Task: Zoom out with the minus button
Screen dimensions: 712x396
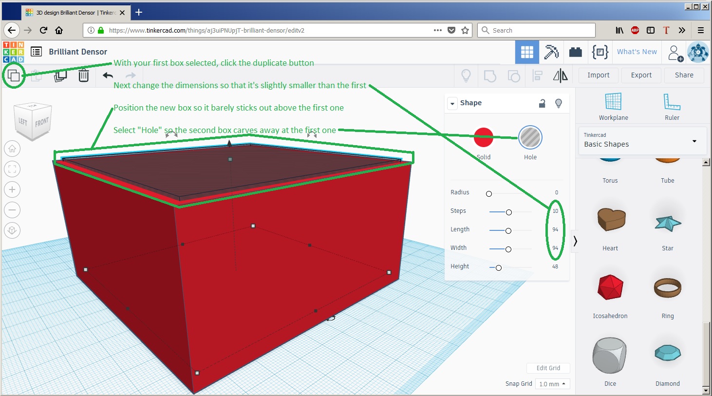Action: 12,210
